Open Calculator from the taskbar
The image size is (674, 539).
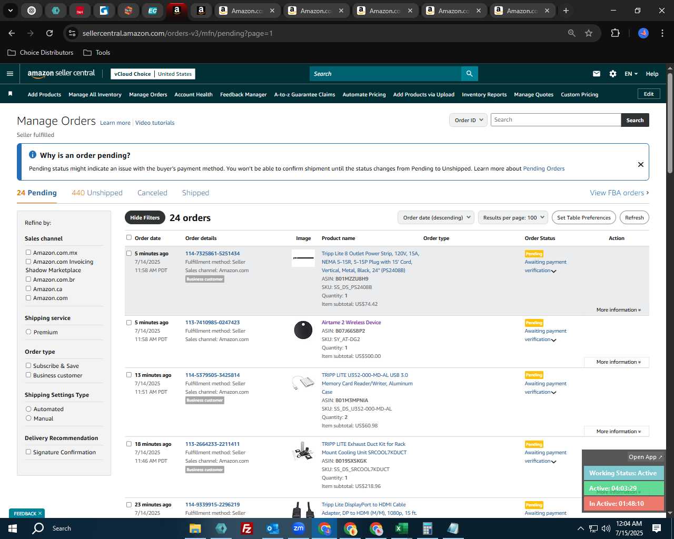pos(427,528)
